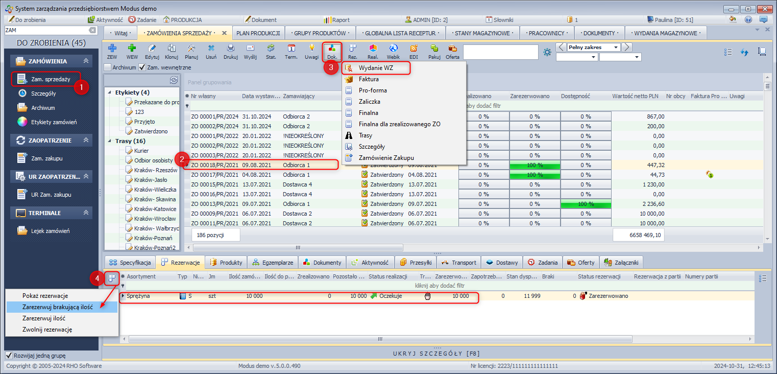Toggle the Rozwijaj jedną grupę checkbox

[x=9, y=356]
